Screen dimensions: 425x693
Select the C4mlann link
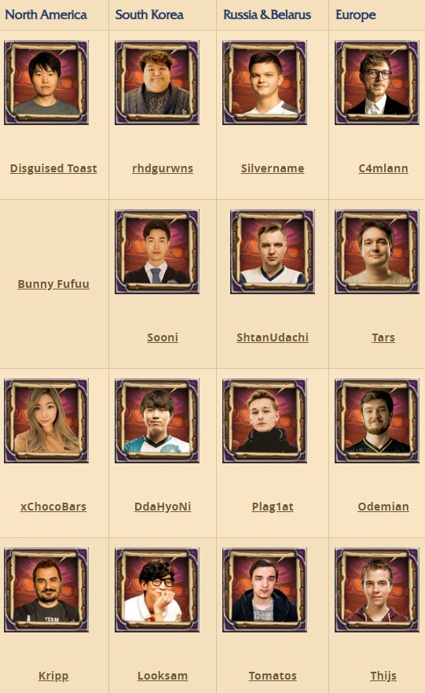point(383,168)
